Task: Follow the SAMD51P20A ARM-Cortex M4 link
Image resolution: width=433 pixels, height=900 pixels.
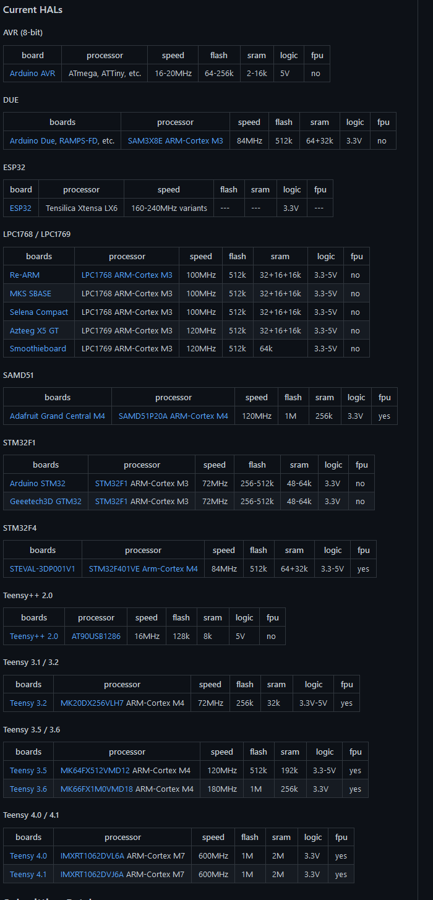Action: [173, 416]
